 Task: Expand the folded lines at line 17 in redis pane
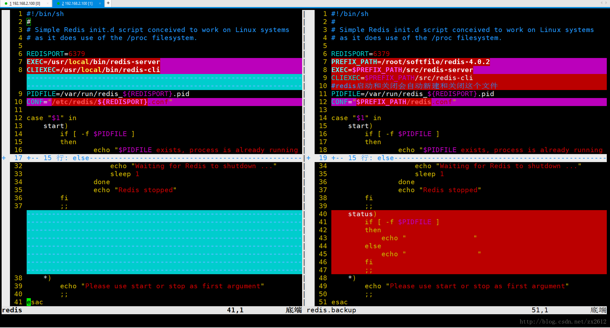pyautogui.click(x=4, y=158)
